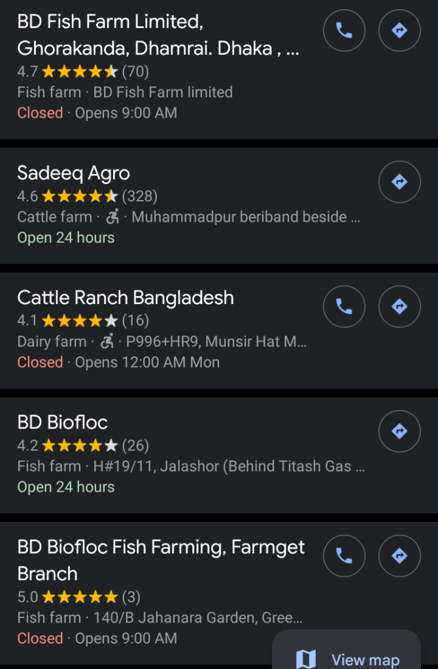This screenshot has width=438, height=669.
Task: Get directions to Sadeeq Agro
Action: coord(399,181)
